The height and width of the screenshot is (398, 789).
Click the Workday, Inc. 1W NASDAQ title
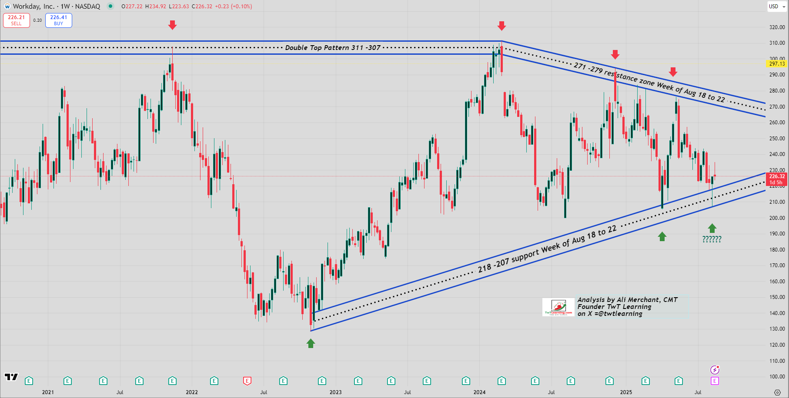(57, 6)
